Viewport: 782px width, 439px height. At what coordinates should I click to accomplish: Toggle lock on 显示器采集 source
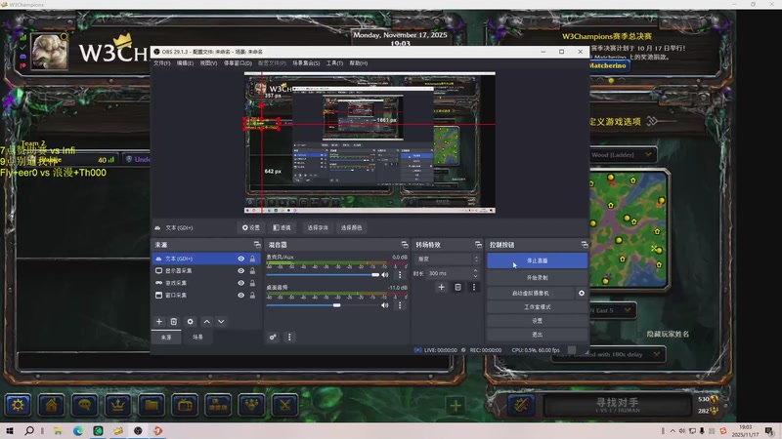point(252,271)
